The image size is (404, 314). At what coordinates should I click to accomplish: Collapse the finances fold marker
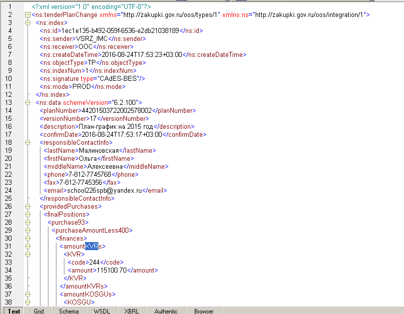(27, 239)
